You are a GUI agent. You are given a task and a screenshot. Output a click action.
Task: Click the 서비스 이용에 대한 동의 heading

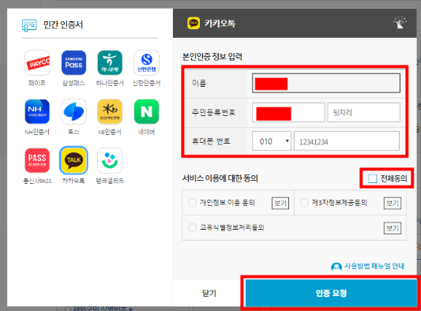[220, 178]
